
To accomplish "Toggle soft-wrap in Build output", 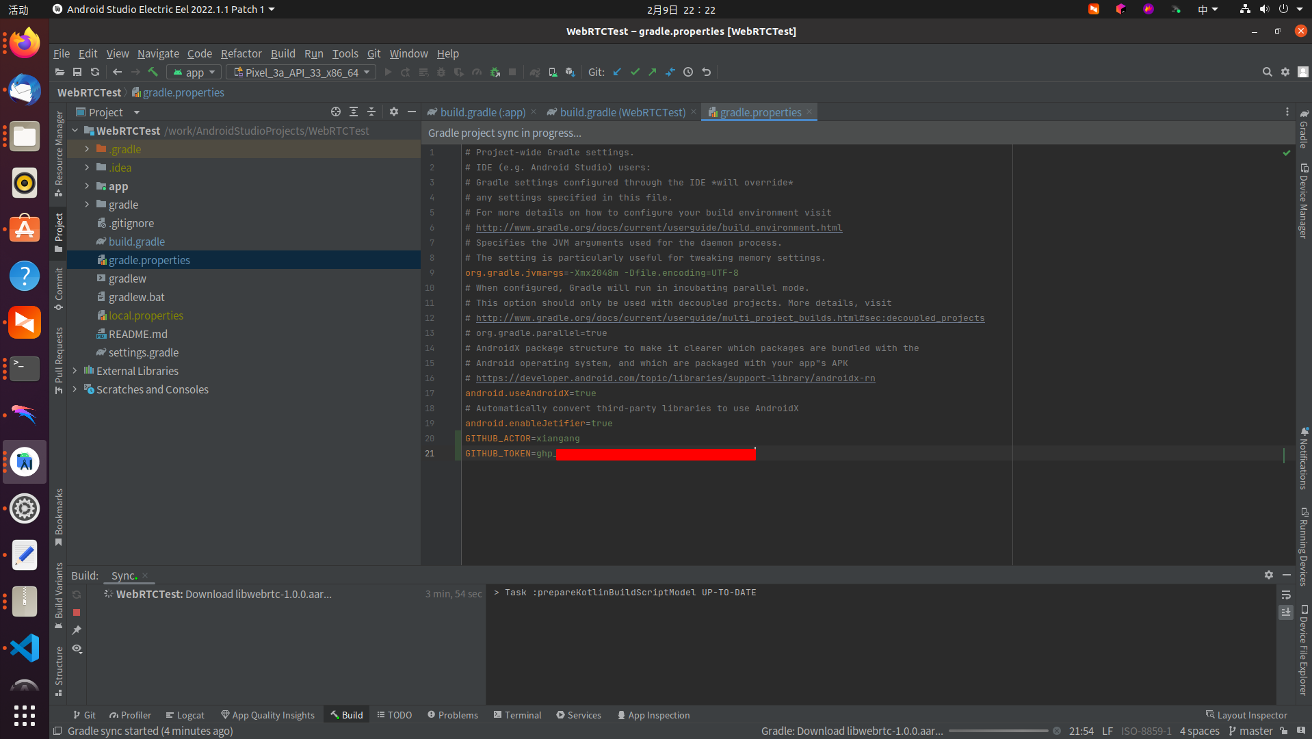I will [1286, 595].
